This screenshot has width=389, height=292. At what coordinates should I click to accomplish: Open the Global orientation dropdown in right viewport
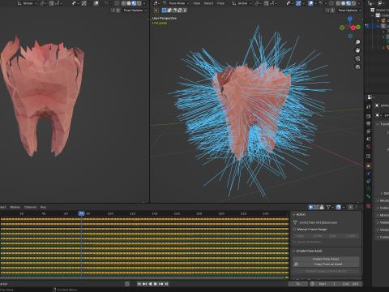(x=242, y=3)
